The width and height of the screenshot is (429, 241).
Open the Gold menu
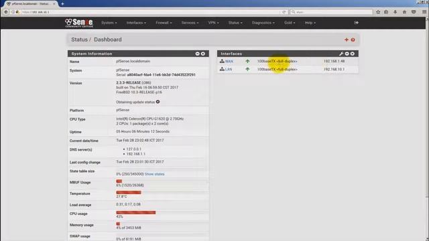click(290, 23)
